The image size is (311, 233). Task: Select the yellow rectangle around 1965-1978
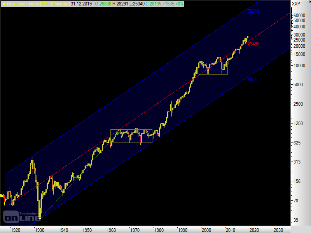click(131, 136)
